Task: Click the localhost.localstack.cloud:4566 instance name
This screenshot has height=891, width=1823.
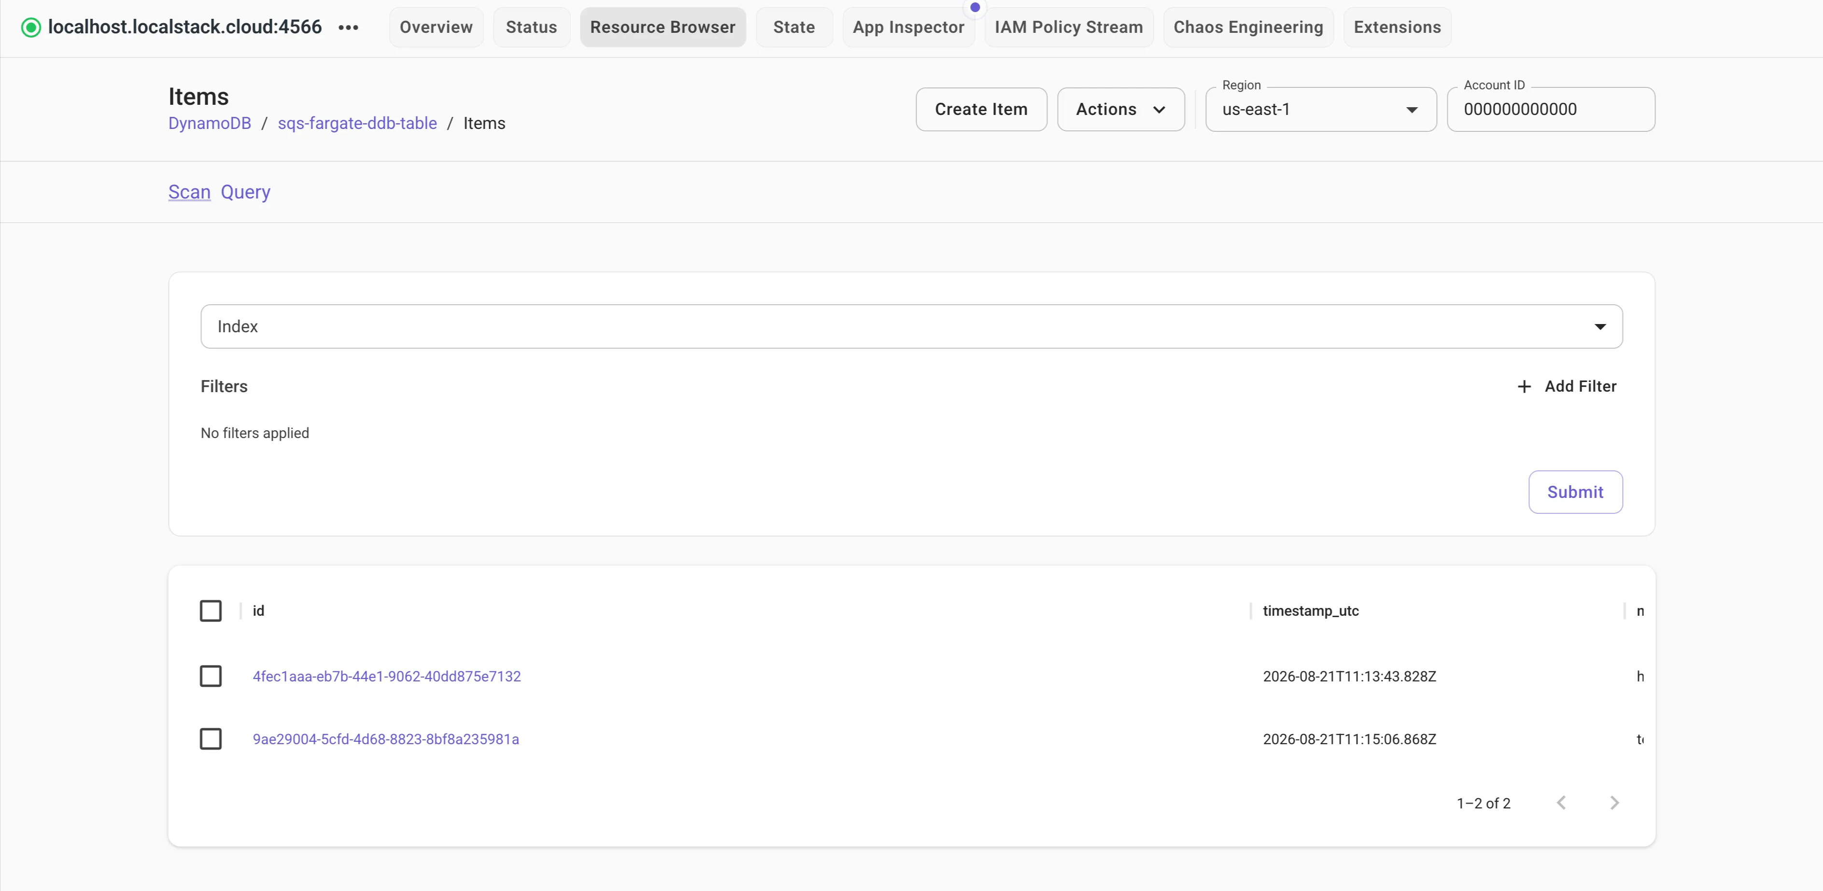Action: tap(184, 28)
